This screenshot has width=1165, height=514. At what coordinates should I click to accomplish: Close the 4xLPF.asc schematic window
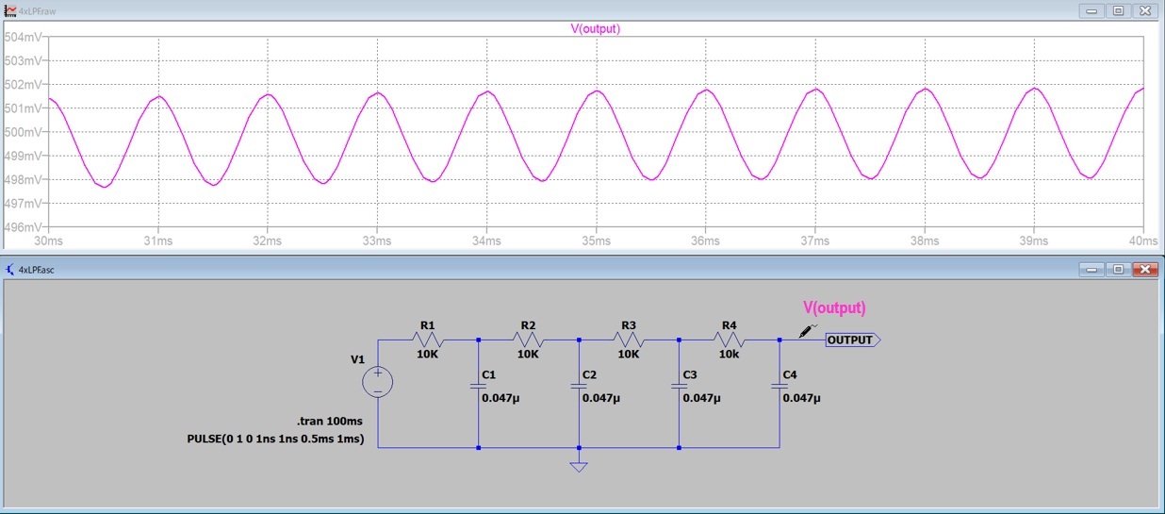coord(1145,269)
